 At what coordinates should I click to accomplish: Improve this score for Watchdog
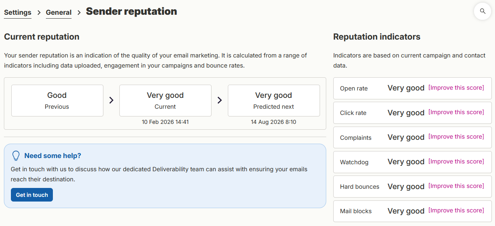(x=456, y=162)
